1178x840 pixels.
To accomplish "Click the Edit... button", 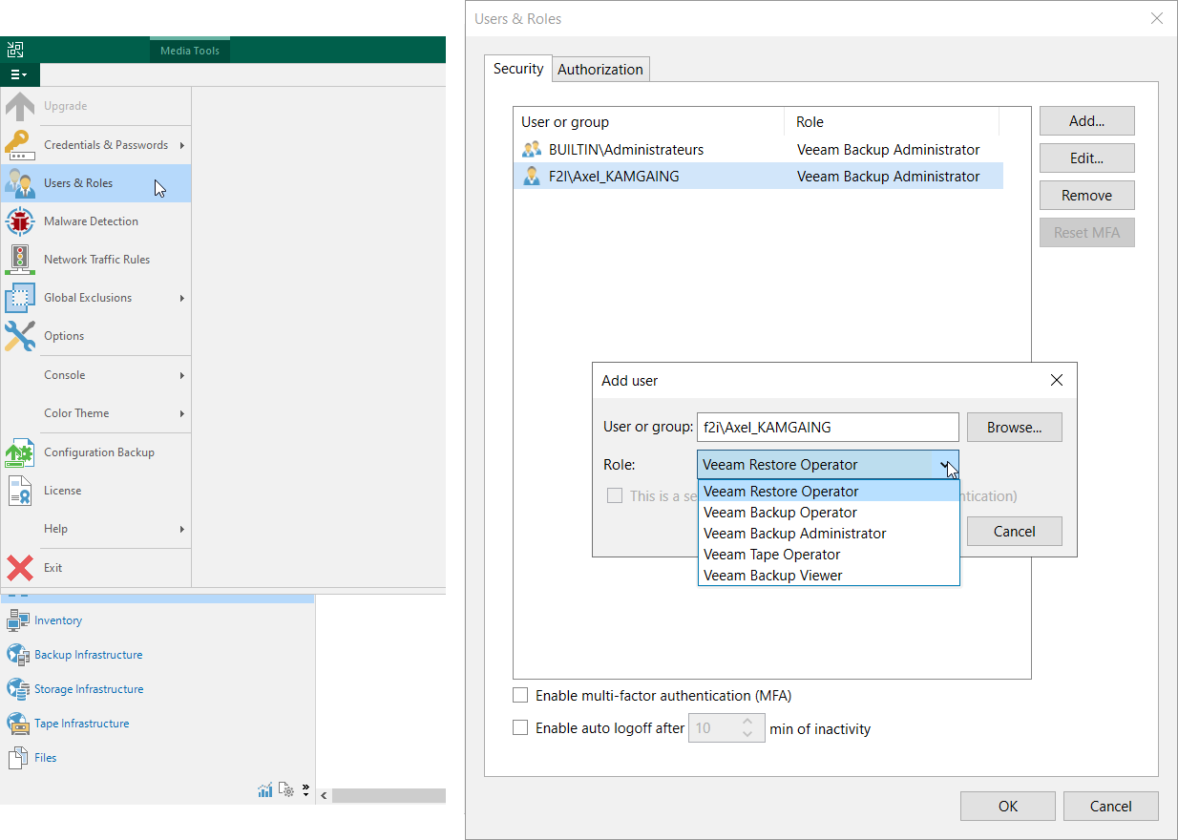I will pyautogui.click(x=1087, y=158).
